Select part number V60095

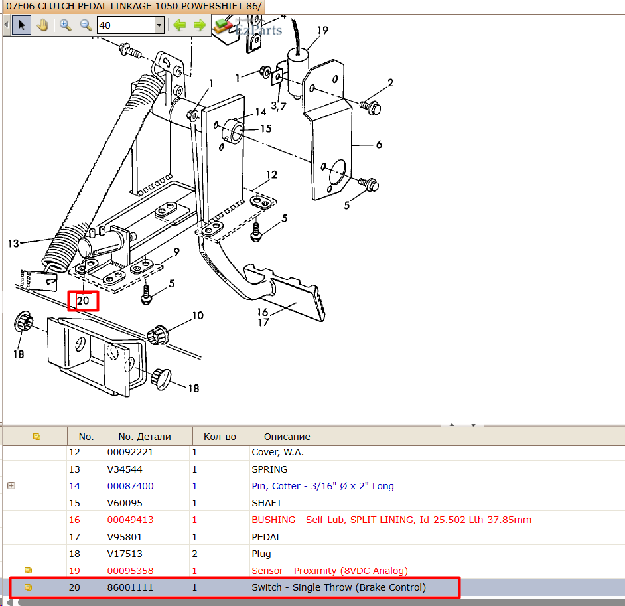pyautogui.click(x=124, y=503)
